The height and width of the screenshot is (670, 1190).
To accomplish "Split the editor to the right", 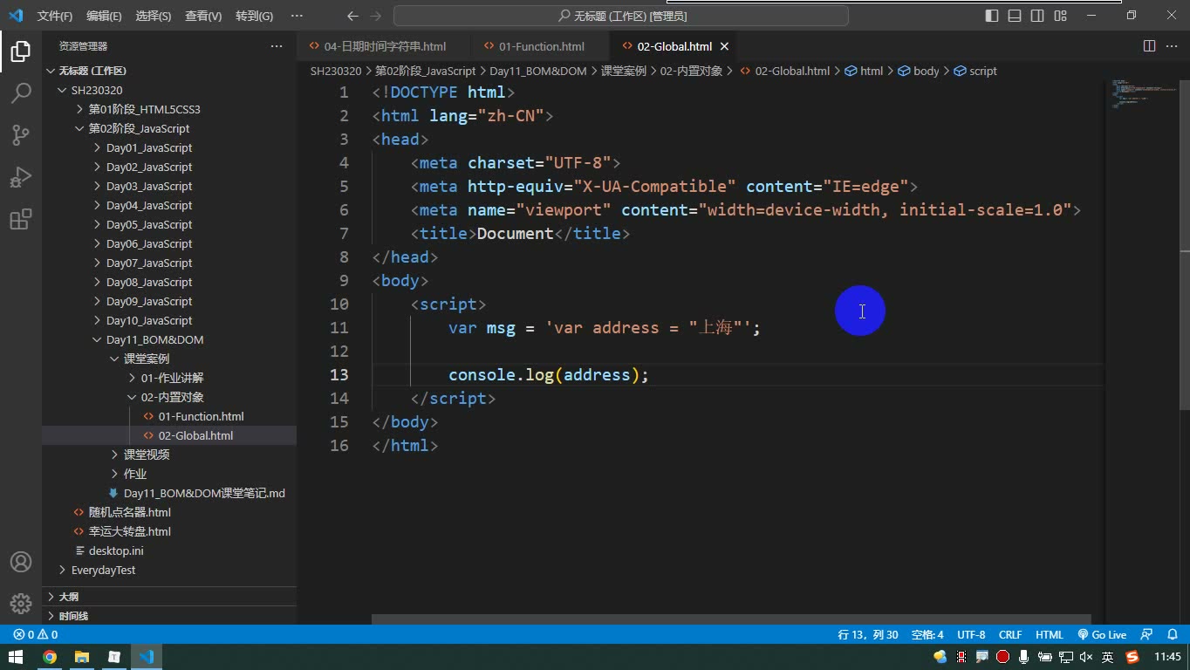I will pyautogui.click(x=1149, y=46).
